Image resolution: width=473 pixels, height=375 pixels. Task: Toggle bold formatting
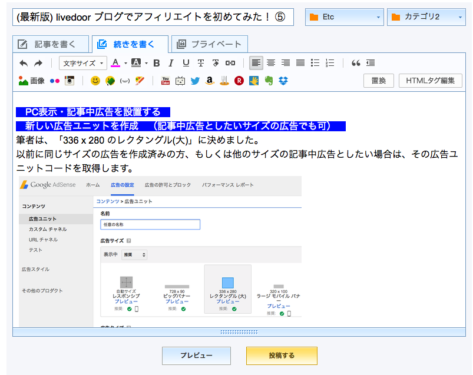click(156, 63)
